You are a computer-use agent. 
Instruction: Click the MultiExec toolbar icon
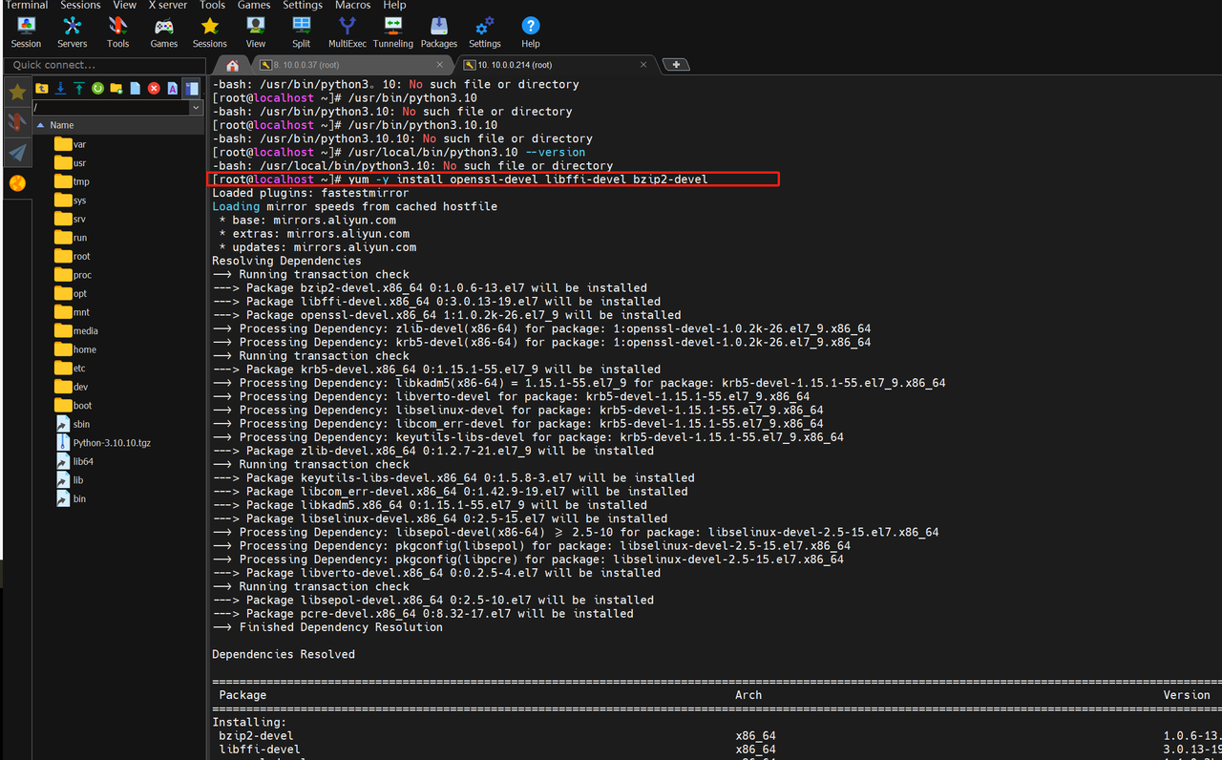(347, 31)
